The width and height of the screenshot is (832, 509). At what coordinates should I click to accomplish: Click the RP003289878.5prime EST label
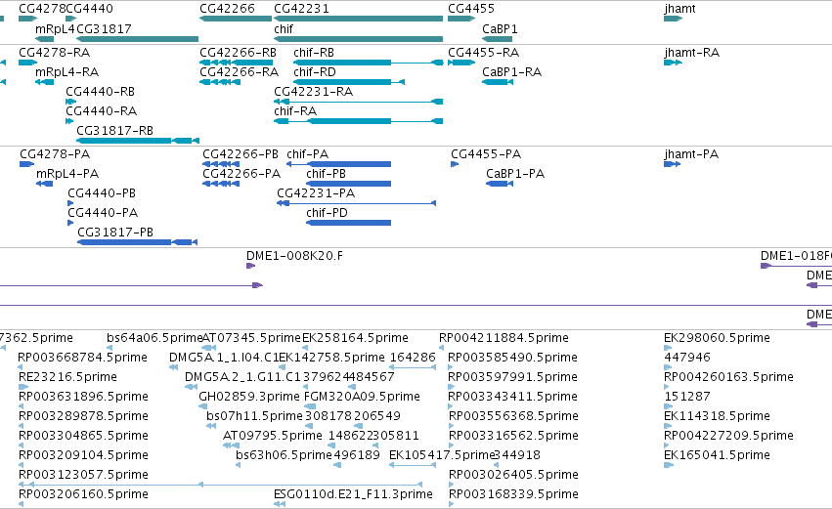pos(83,416)
